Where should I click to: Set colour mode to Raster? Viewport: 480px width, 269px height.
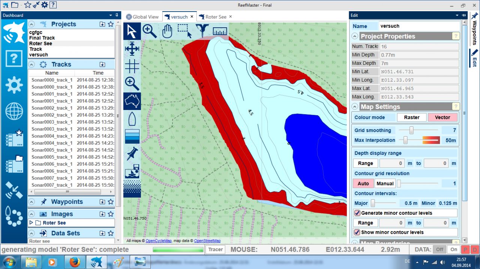tap(411, 117)
